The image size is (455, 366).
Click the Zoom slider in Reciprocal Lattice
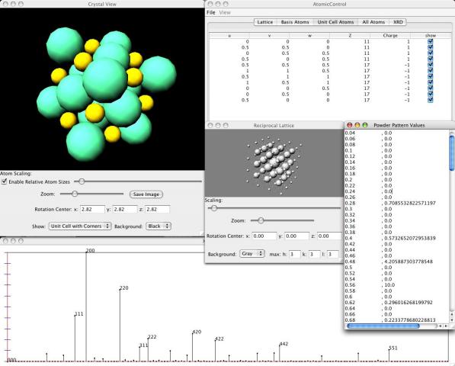coord(282,220)
